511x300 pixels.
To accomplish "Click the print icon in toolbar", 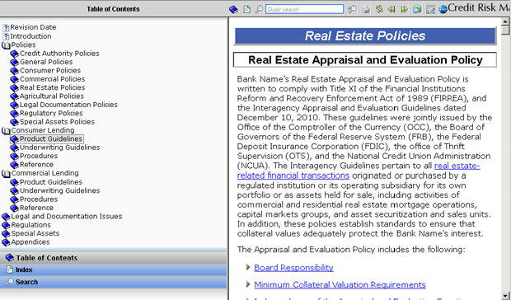I will [x=366, y=9].
